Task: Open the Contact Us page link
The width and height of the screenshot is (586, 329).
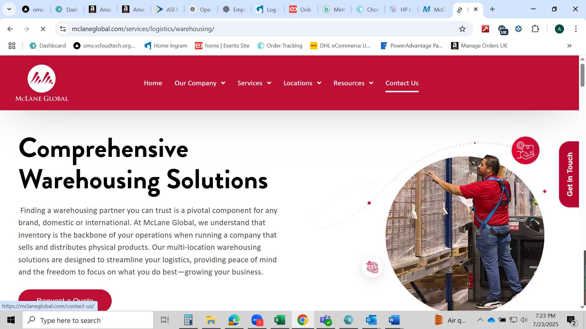Action: [402, 83]
